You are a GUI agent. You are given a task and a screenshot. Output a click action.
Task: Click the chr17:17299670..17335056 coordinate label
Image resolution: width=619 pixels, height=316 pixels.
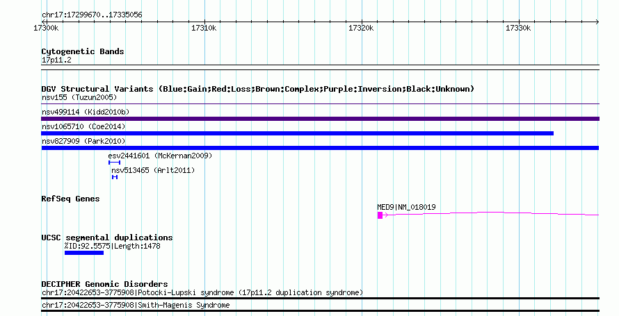92,15
